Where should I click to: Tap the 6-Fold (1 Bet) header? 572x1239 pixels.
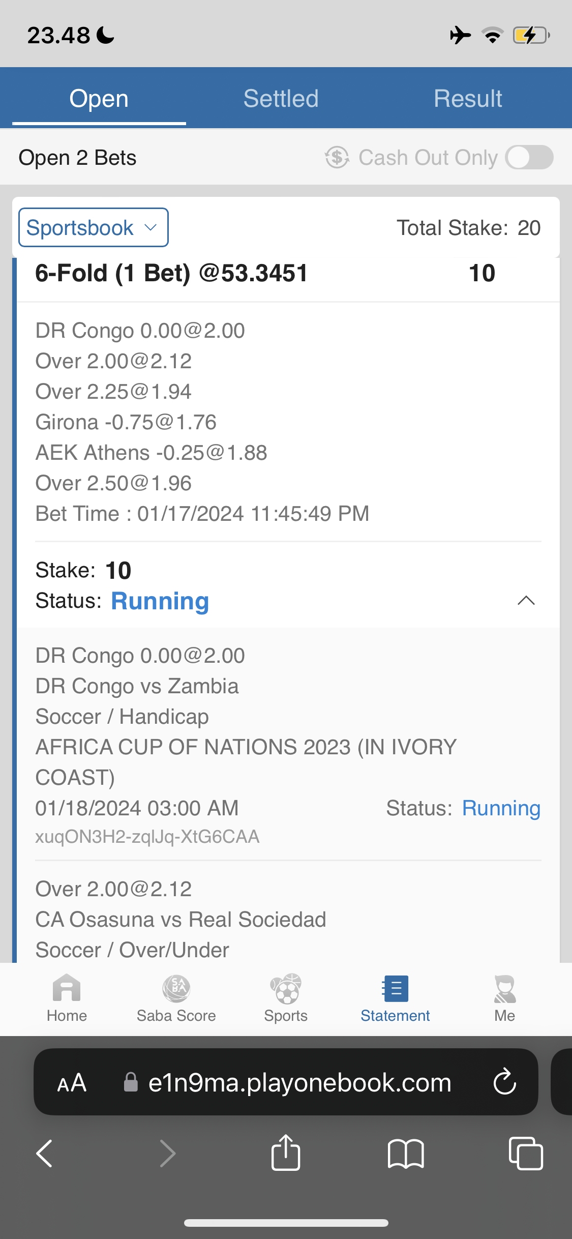coord(171,273)
